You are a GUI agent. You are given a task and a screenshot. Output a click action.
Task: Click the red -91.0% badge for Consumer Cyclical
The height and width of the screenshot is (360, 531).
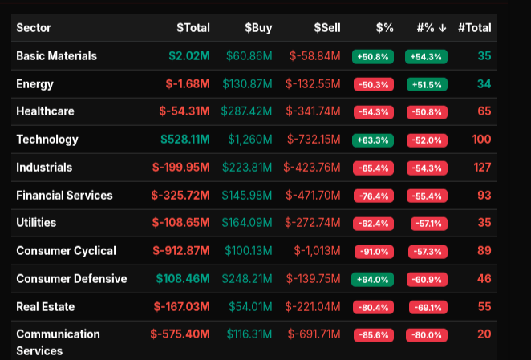click(373, 252)
